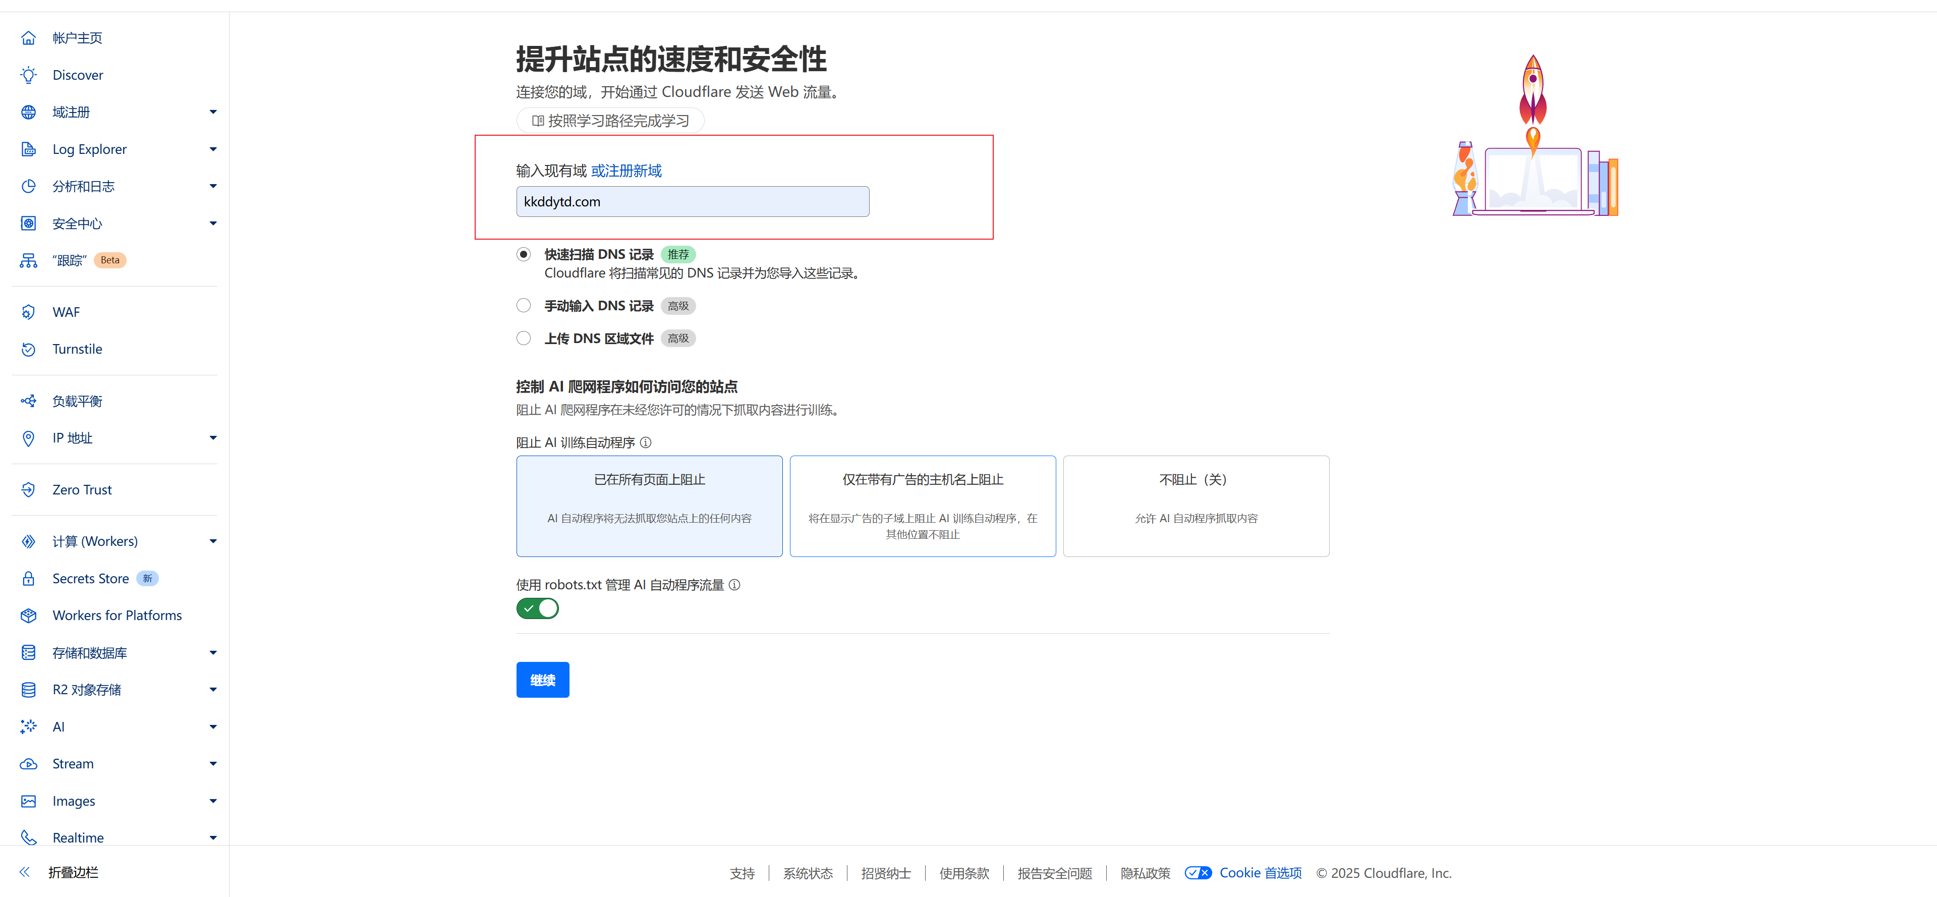This screenshot has height=897, width=1937.
Task: Click the 按照学习路径完成学习 button
Action: 610,120
